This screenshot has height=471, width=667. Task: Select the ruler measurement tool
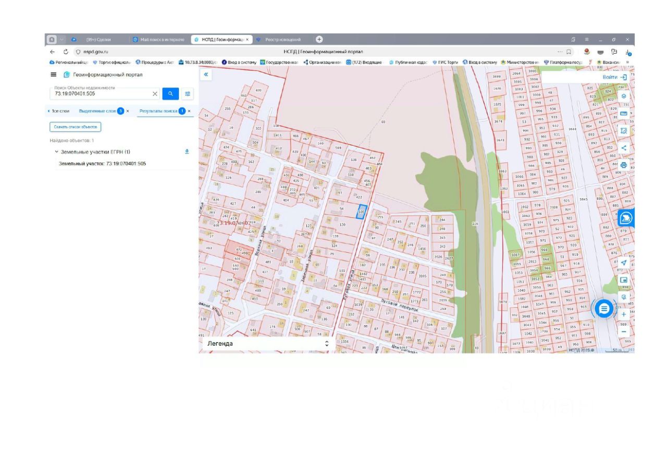point(624,114)
